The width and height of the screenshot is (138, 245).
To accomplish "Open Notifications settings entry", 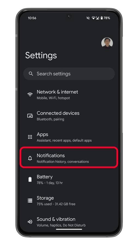I will tap(69, 158).
